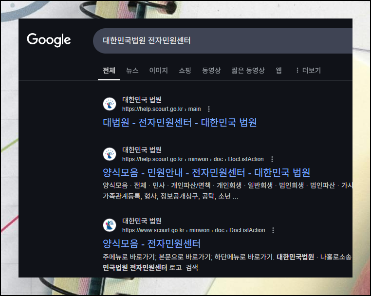Open link 양식모음 - 민원안내 - 전자민원센터 - 대한민국 법원
371x296 pixels.
pos(206,172)
